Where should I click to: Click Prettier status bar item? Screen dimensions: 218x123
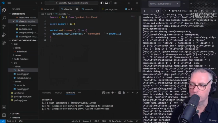pos(129,121)
